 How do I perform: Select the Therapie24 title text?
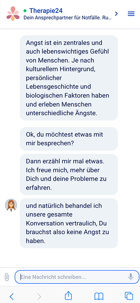point(46,10)
